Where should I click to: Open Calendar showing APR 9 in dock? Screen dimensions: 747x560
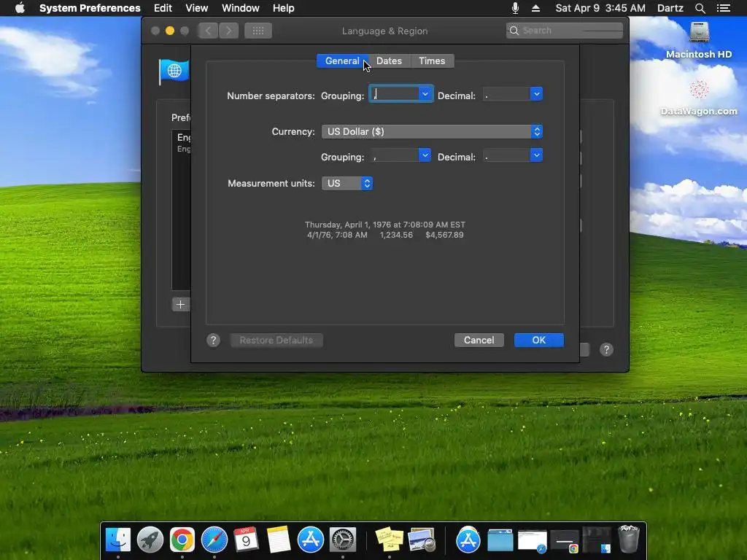click(x=247, y=540)
